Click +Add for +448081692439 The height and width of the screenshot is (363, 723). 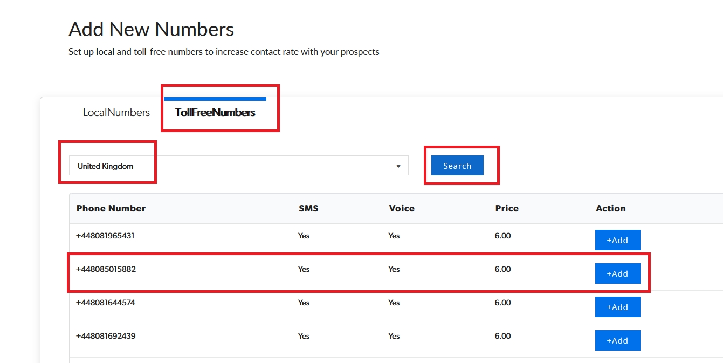point(617,340)
